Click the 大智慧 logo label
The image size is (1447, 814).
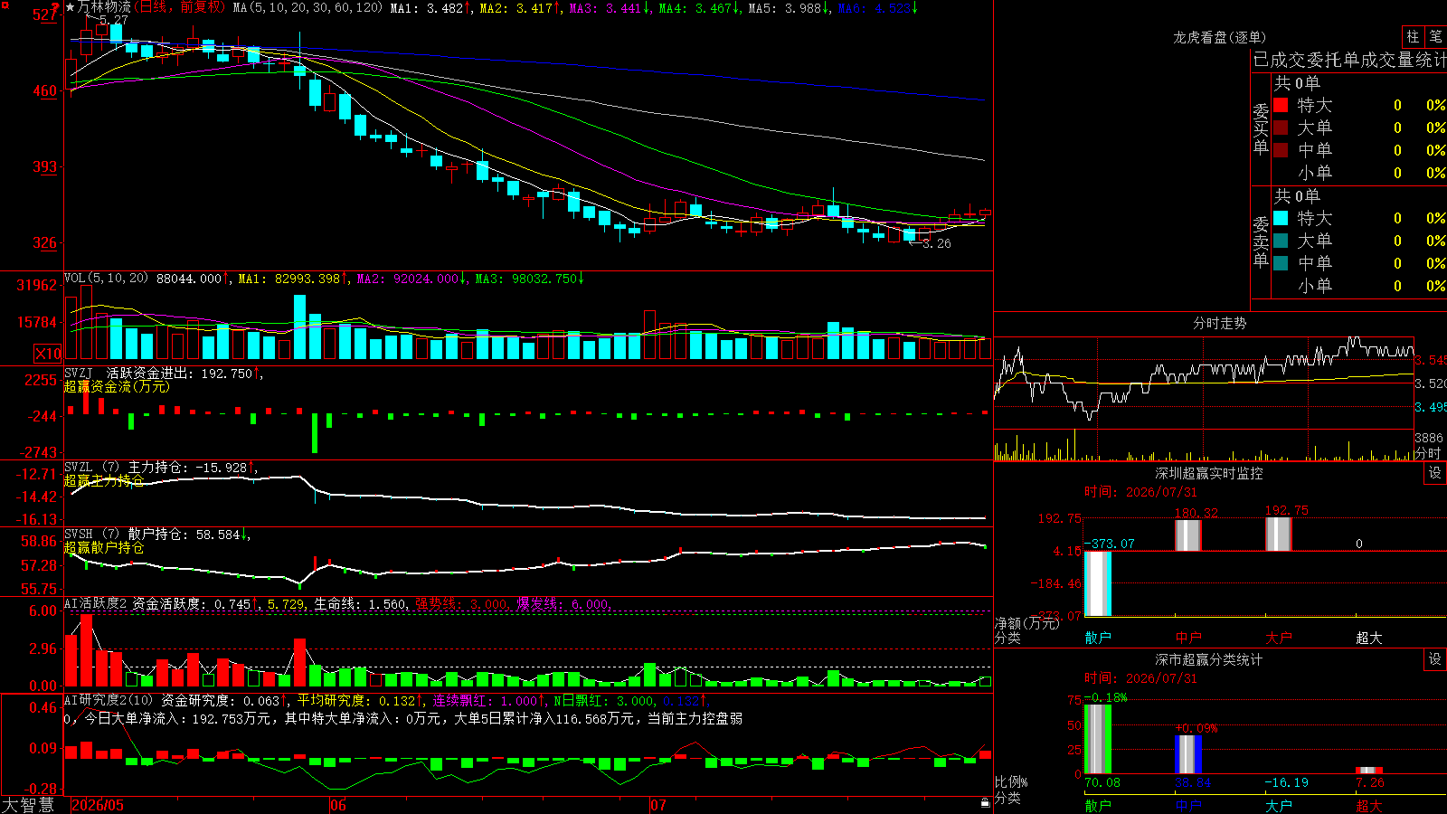[28, 805]
